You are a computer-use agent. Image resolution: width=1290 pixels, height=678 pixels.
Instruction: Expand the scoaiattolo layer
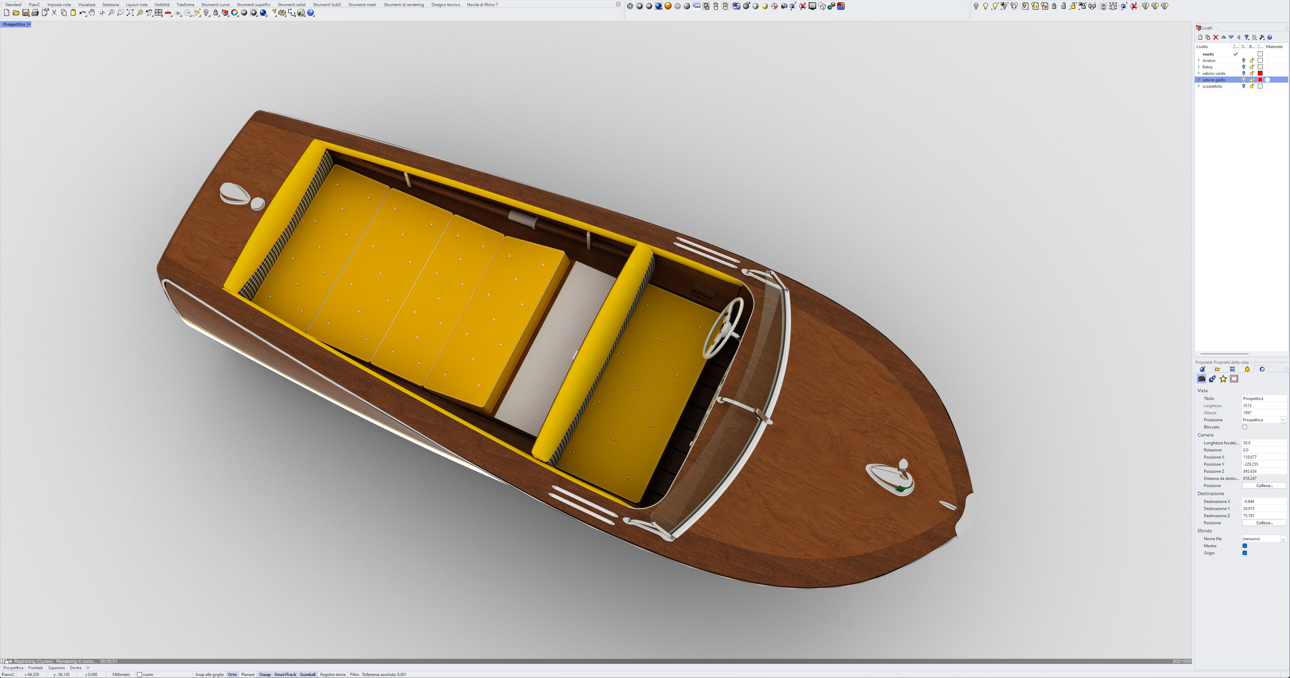(1198, 86)
